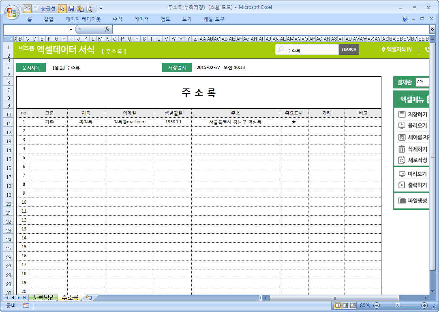Click the vertical scrollbar down arrow
The image size is (439, 312).
pos(432,292)
